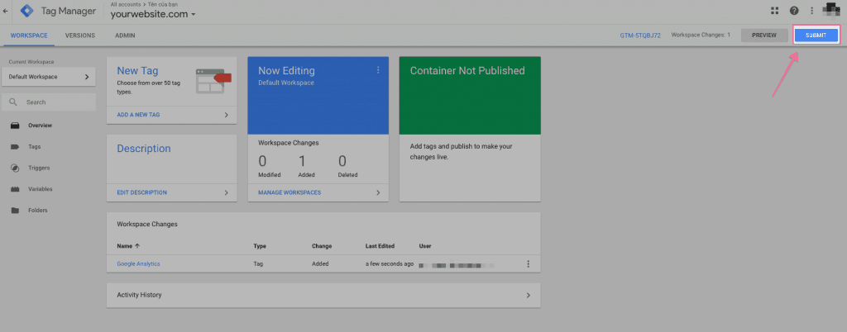Screen dimensions: 847x332
Task: Click the Last Edited column header
Action: click(x=380, y=246)
